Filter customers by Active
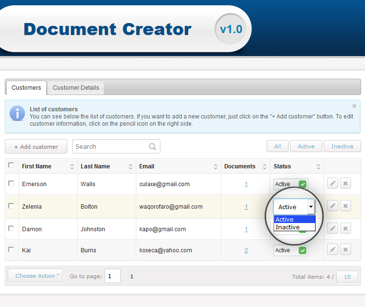 (306, 146)
